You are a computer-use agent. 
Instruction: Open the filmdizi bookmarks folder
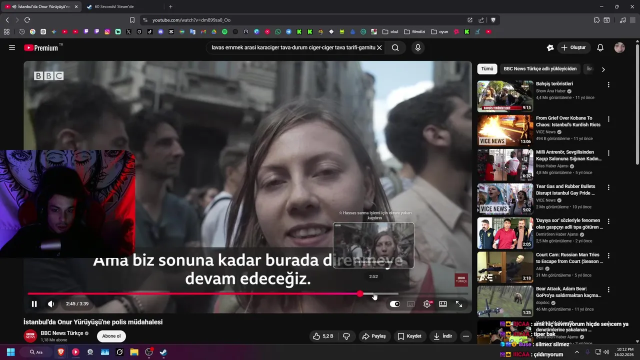coord(414,31)
